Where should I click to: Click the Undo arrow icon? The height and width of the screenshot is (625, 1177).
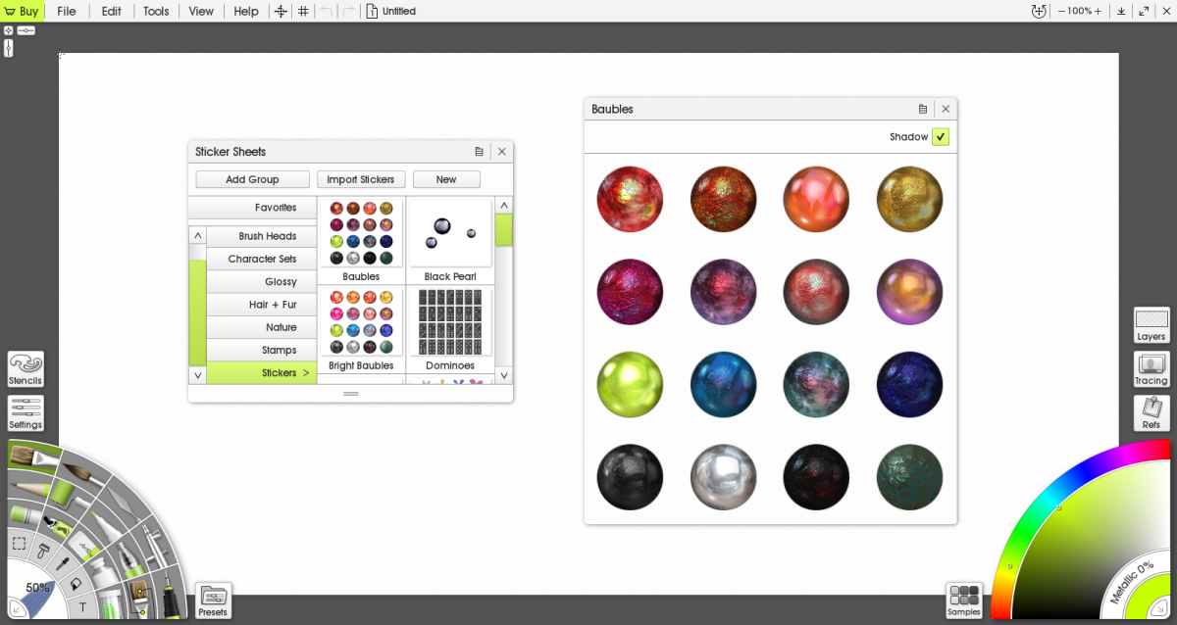(x=327, y=11)
